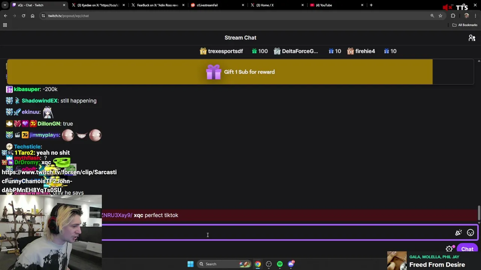Click the emote in ekinuu's message
This screenshot has width=481, height=270.
pyautogui.click(x=48, y=112)
